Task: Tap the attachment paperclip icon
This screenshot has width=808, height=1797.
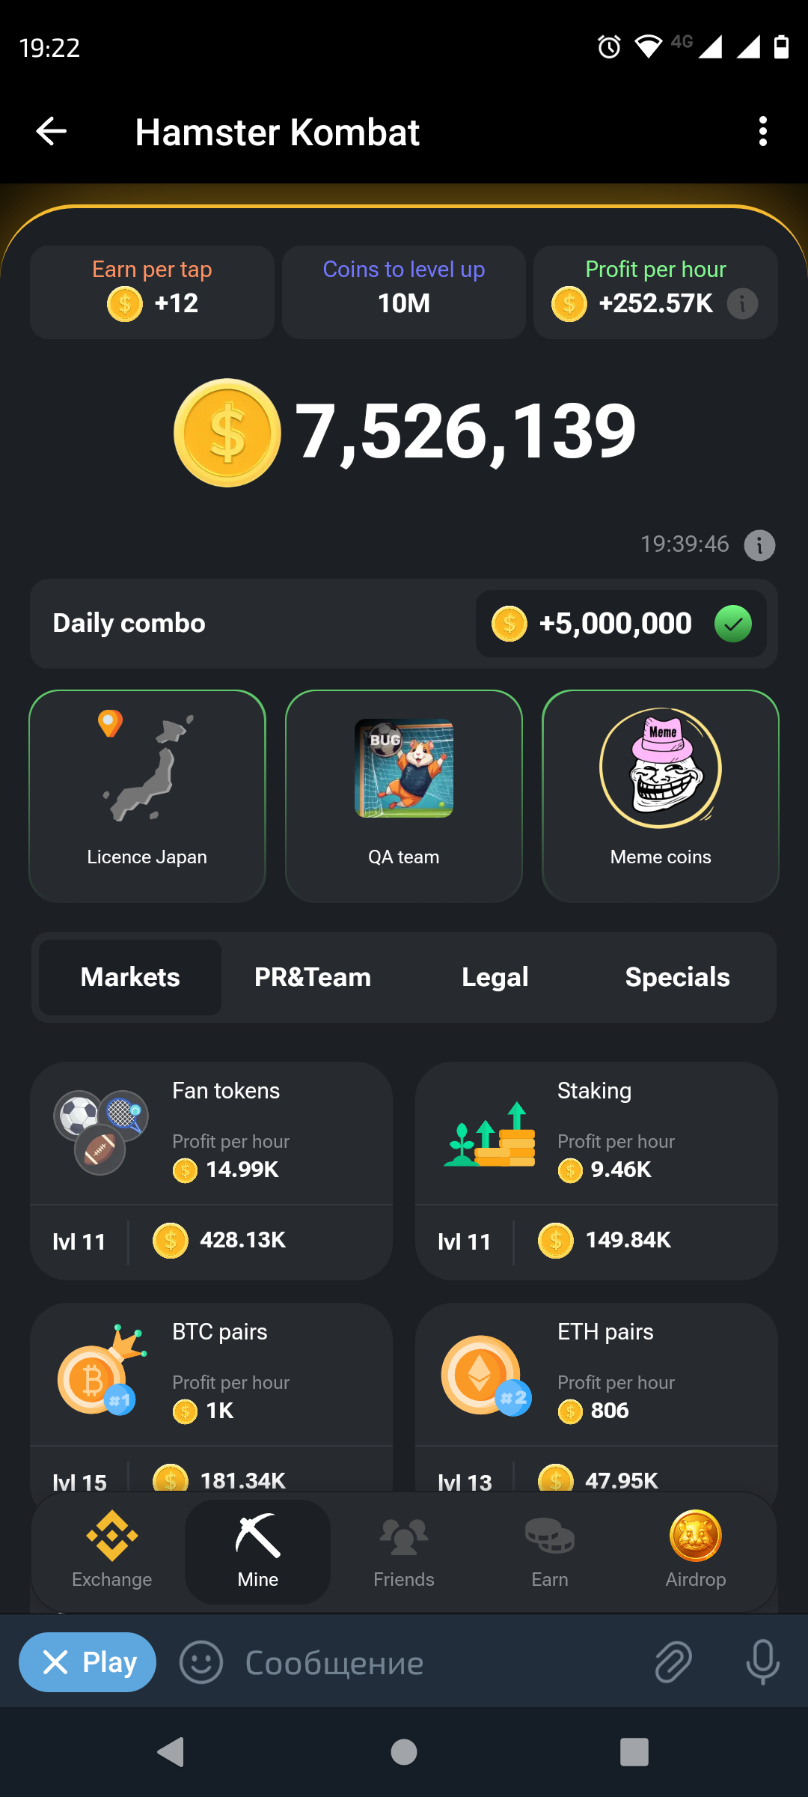Action: (x=673, y=1663)
